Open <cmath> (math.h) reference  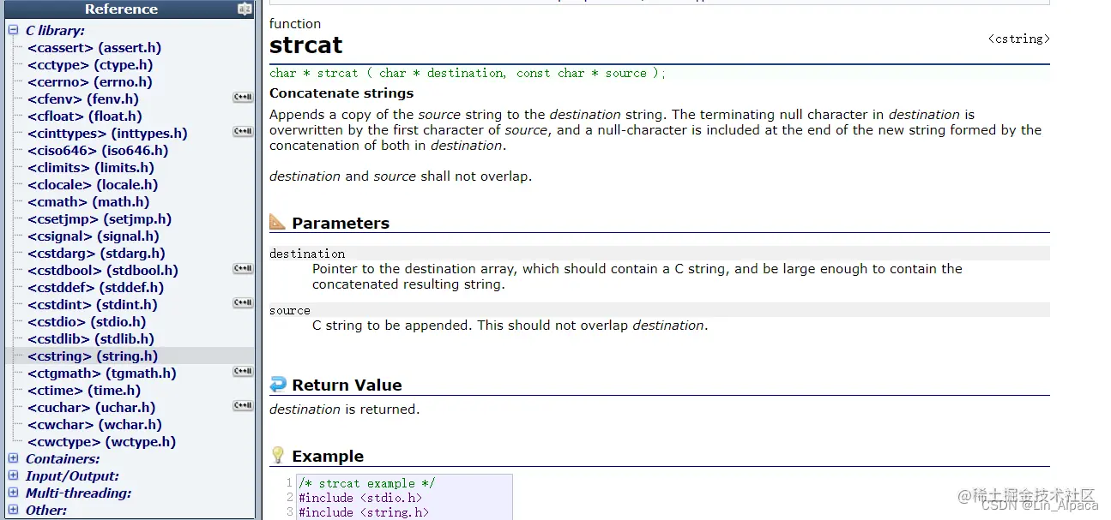click(x=88, y=202)
